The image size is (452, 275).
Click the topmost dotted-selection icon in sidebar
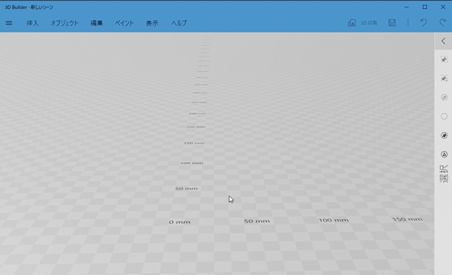(444, 60)
